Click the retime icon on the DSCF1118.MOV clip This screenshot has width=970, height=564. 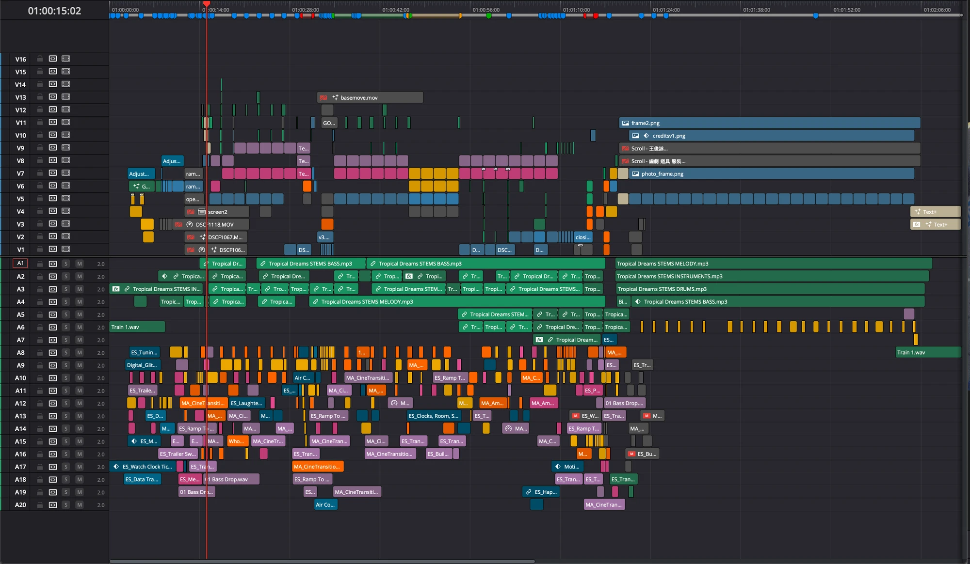click(189, 225)
